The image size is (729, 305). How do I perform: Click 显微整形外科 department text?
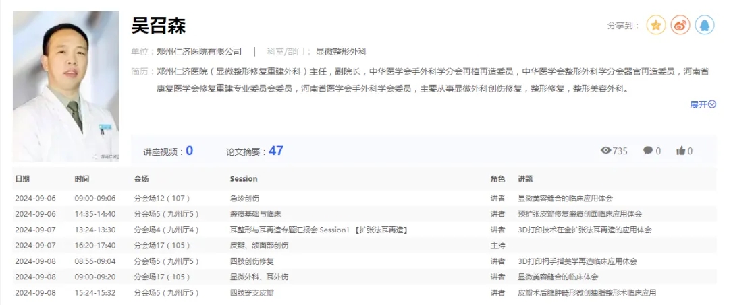tap(342, 51)
